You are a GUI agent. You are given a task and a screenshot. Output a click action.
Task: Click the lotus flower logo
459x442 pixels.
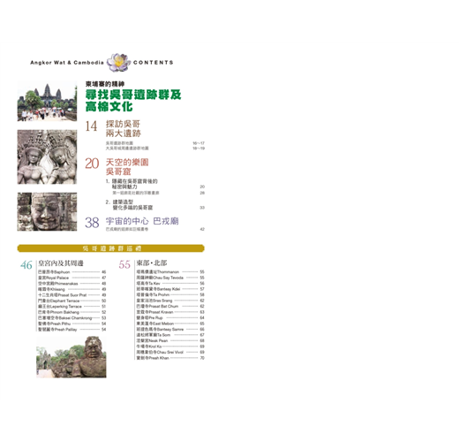tap(118, 63)
